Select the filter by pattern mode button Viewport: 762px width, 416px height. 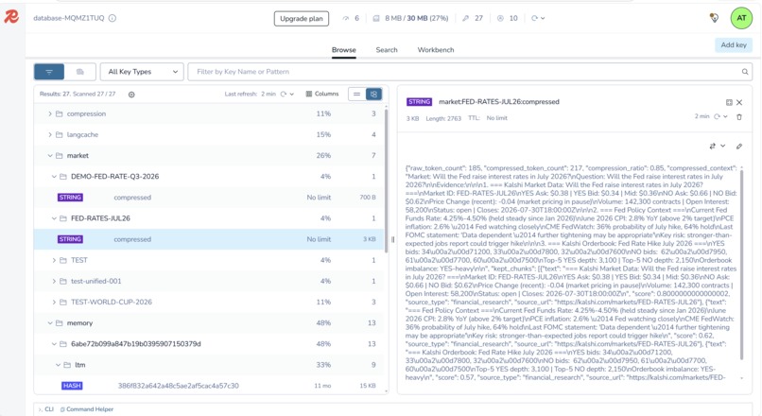pyautogui.click(x=49, y=72)
